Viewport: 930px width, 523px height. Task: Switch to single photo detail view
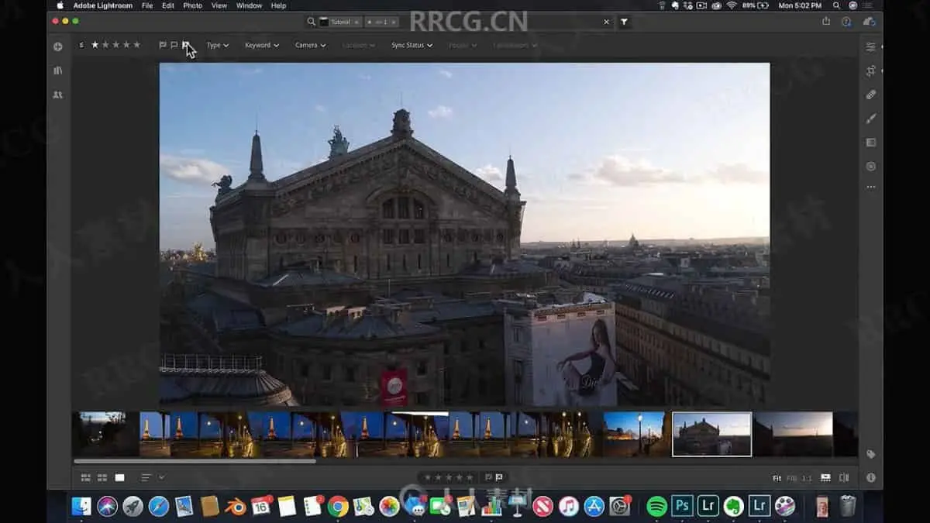coord(119,477)
